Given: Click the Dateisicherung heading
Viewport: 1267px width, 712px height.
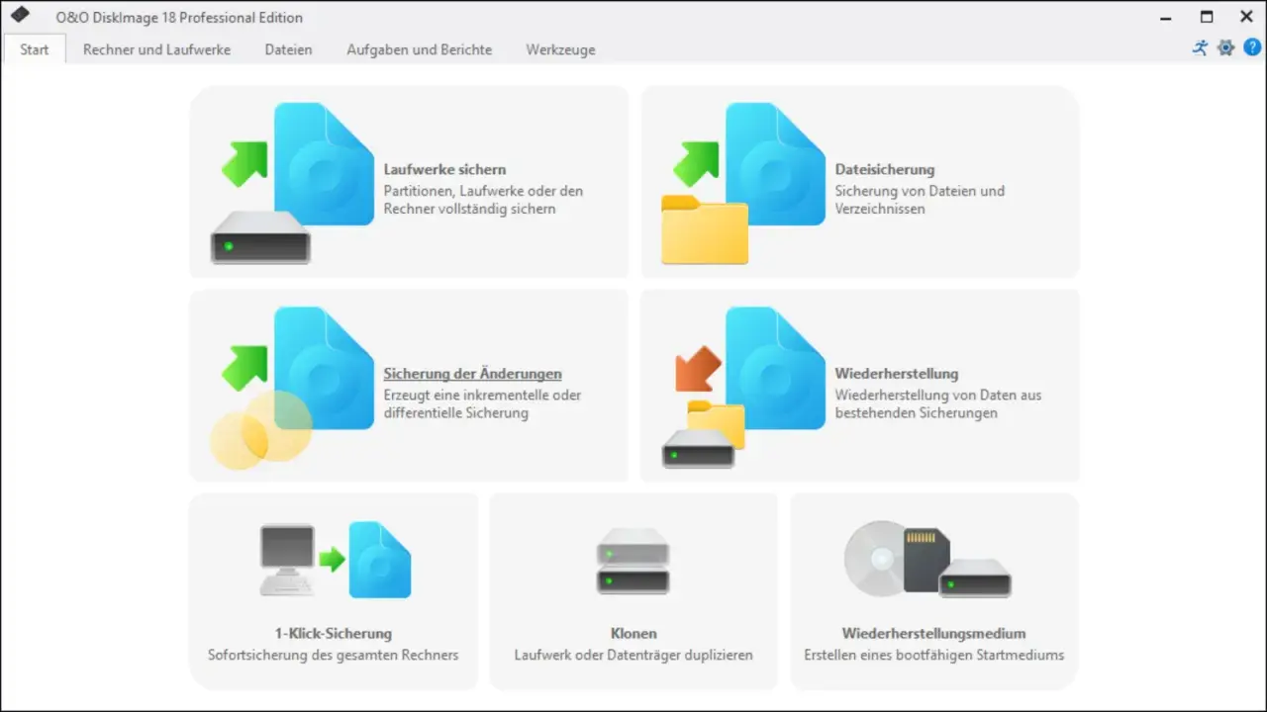Looking at the screenshot, I should point(884,169).
